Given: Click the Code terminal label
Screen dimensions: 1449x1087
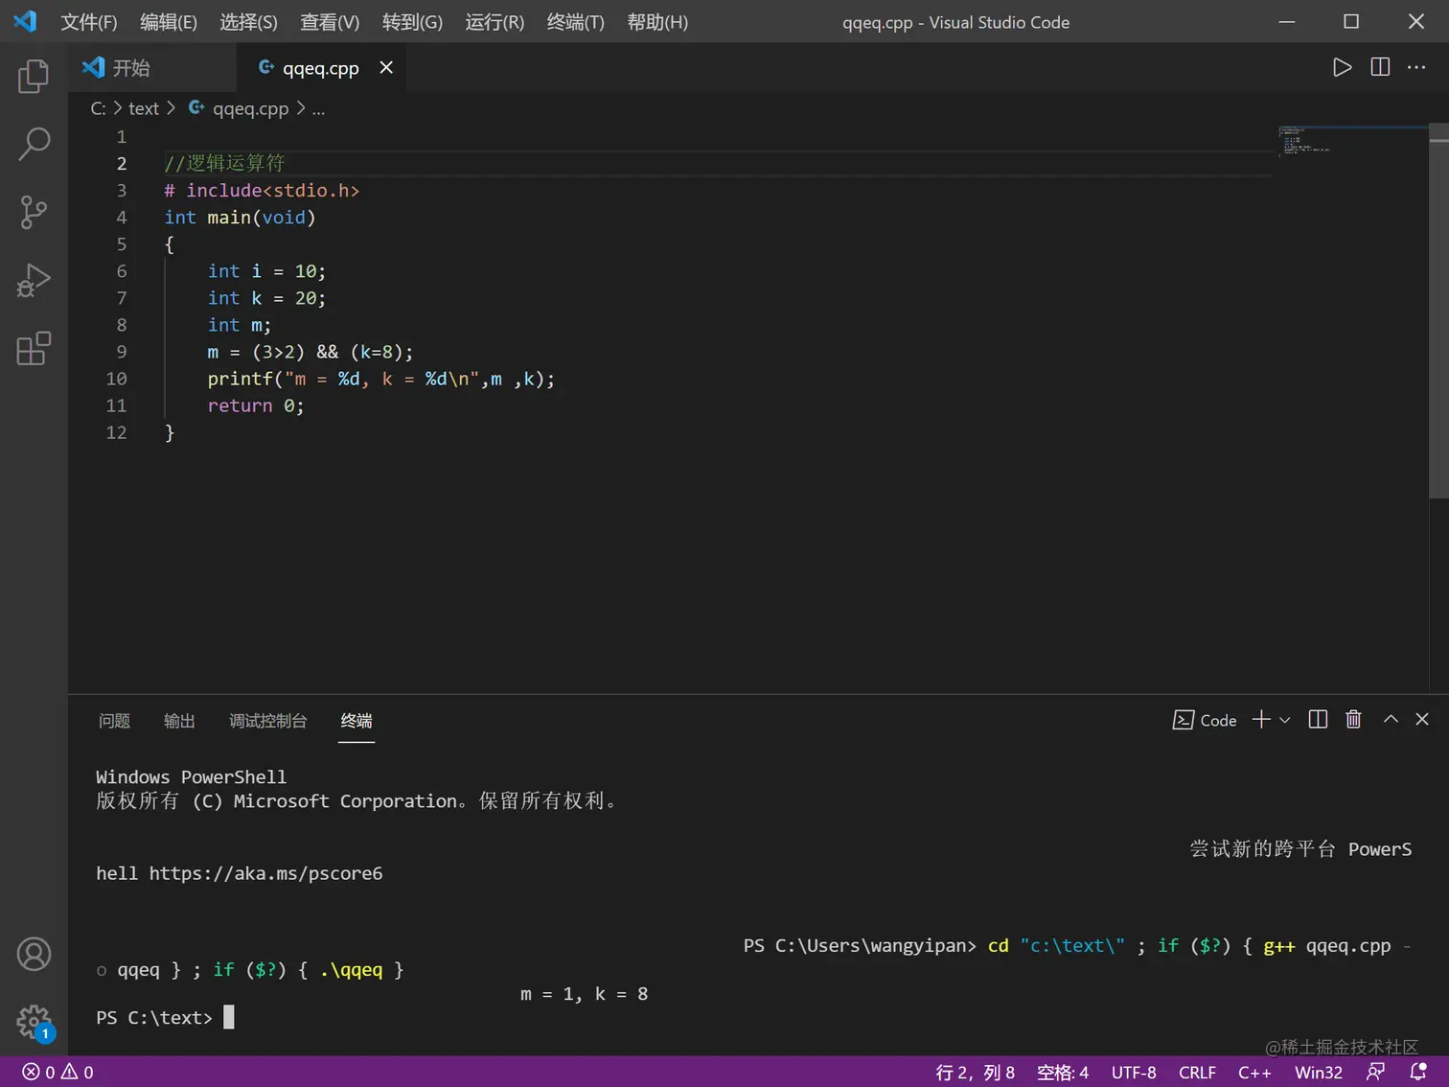Looking at the screenshot, I should click(1205, 720).
